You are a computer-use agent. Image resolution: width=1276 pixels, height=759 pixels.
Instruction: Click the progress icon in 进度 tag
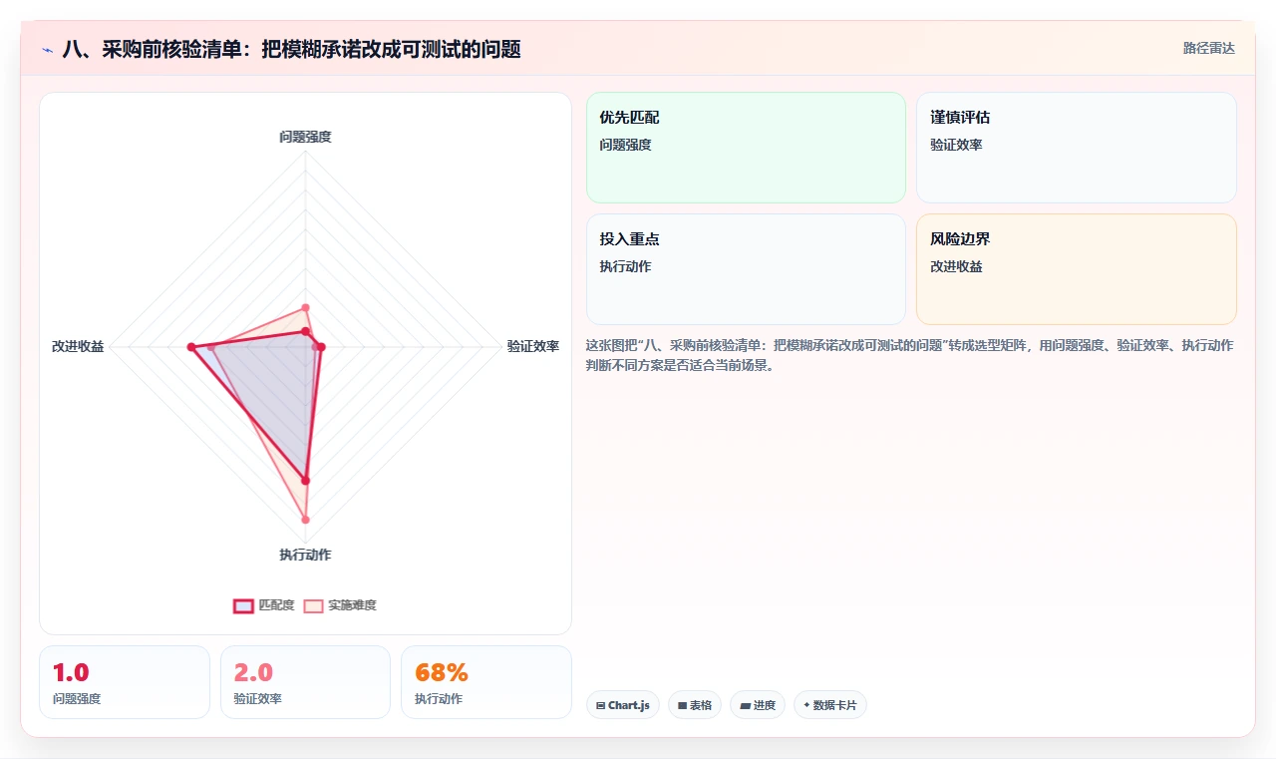pyautogui.click(x=745, y=706)
